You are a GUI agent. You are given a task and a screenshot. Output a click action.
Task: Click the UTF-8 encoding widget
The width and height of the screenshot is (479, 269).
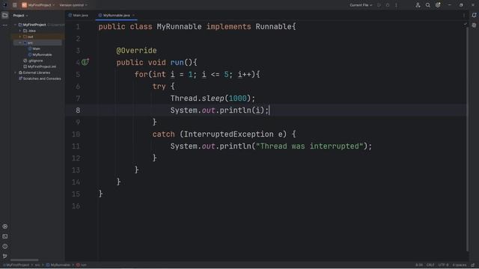[443, 265]
